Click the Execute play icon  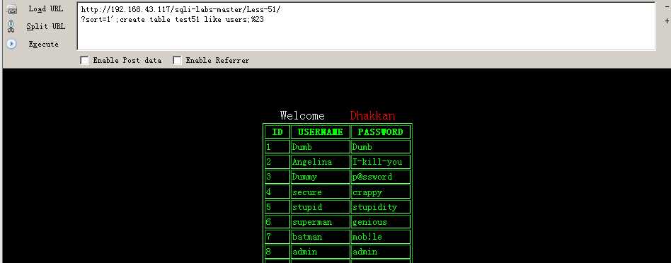pos(11,44)
